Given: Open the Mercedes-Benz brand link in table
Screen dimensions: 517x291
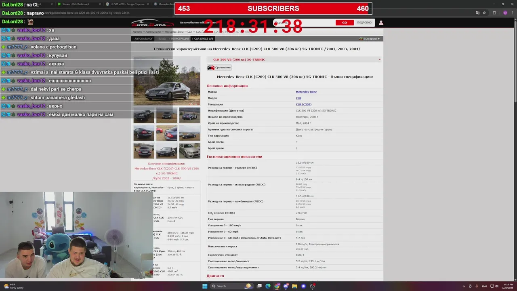Looking at the screenshot, I should click(306, 92).
